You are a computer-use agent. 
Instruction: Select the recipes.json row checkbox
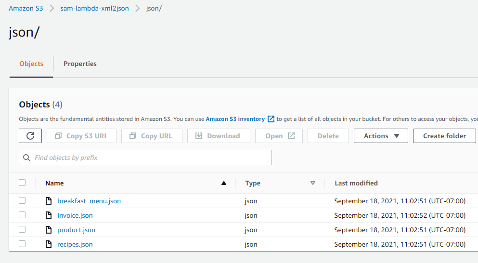tap(22, 244)
